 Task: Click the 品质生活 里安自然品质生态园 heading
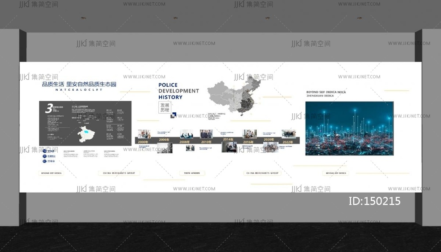point(79,84)
